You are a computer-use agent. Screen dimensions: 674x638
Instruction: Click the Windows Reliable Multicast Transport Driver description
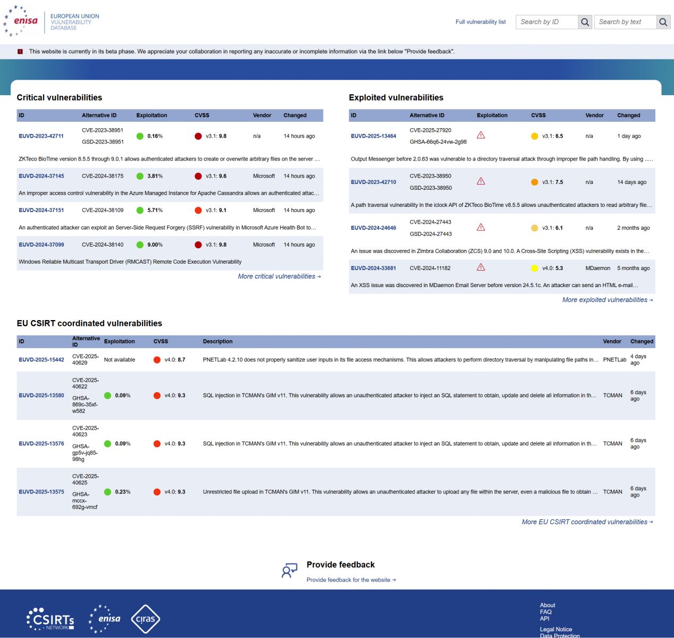[x=130, y=262]
